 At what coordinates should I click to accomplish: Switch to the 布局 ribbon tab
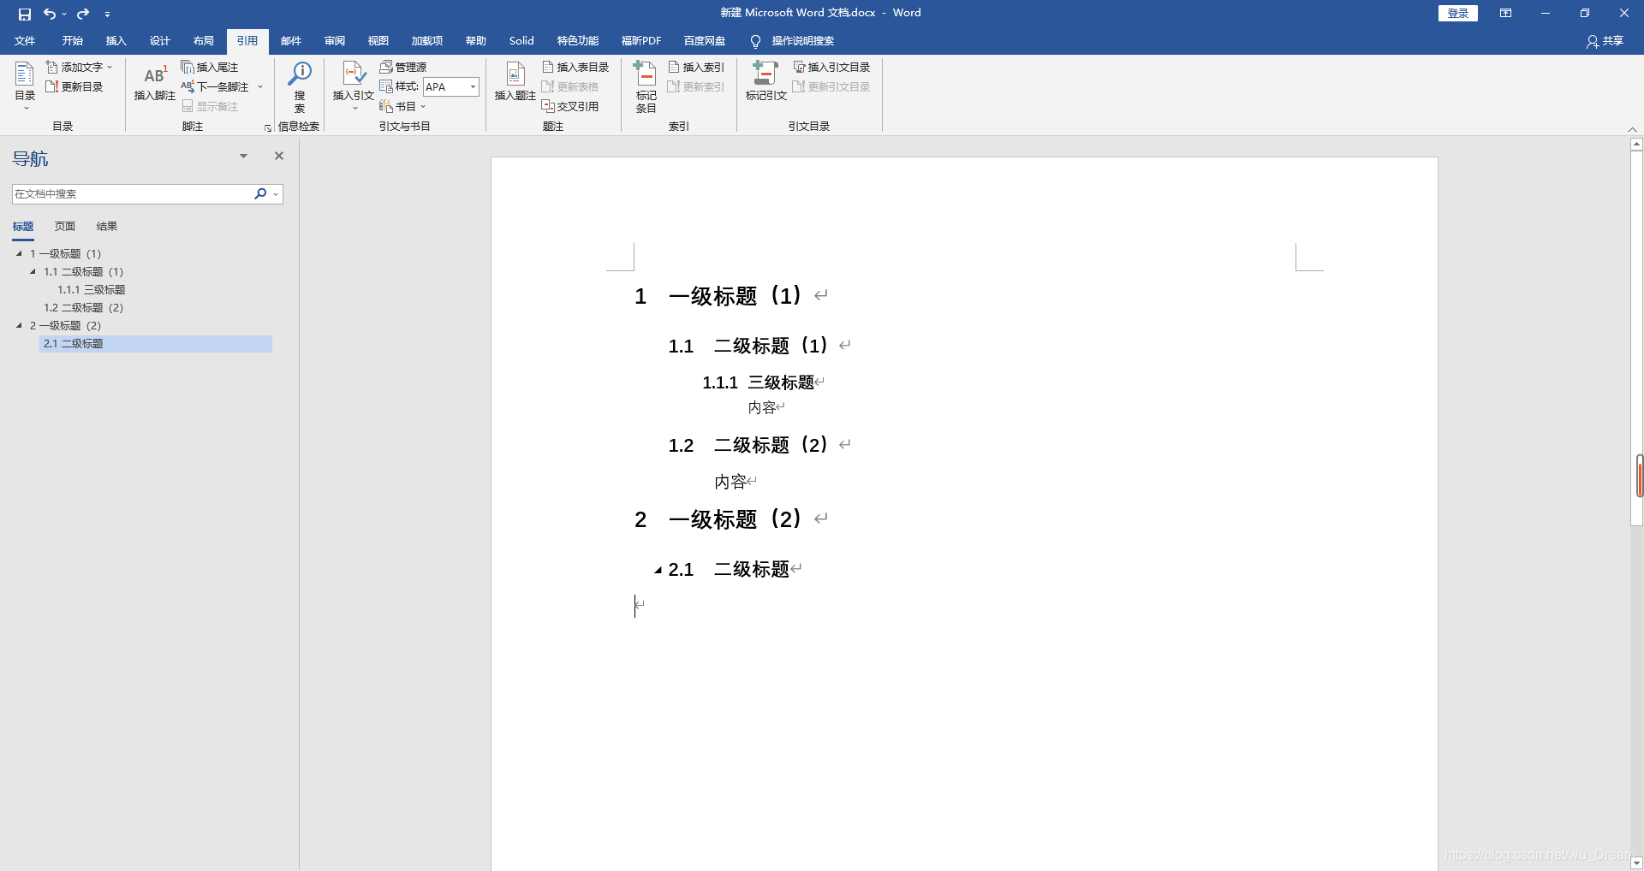coord(203,41)
